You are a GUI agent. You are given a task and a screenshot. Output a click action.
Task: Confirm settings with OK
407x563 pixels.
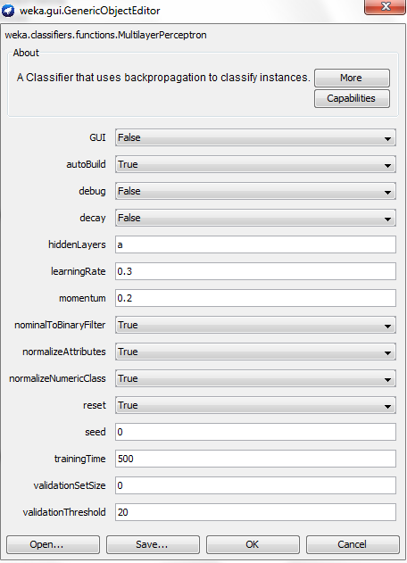click(x=253, y=544)
